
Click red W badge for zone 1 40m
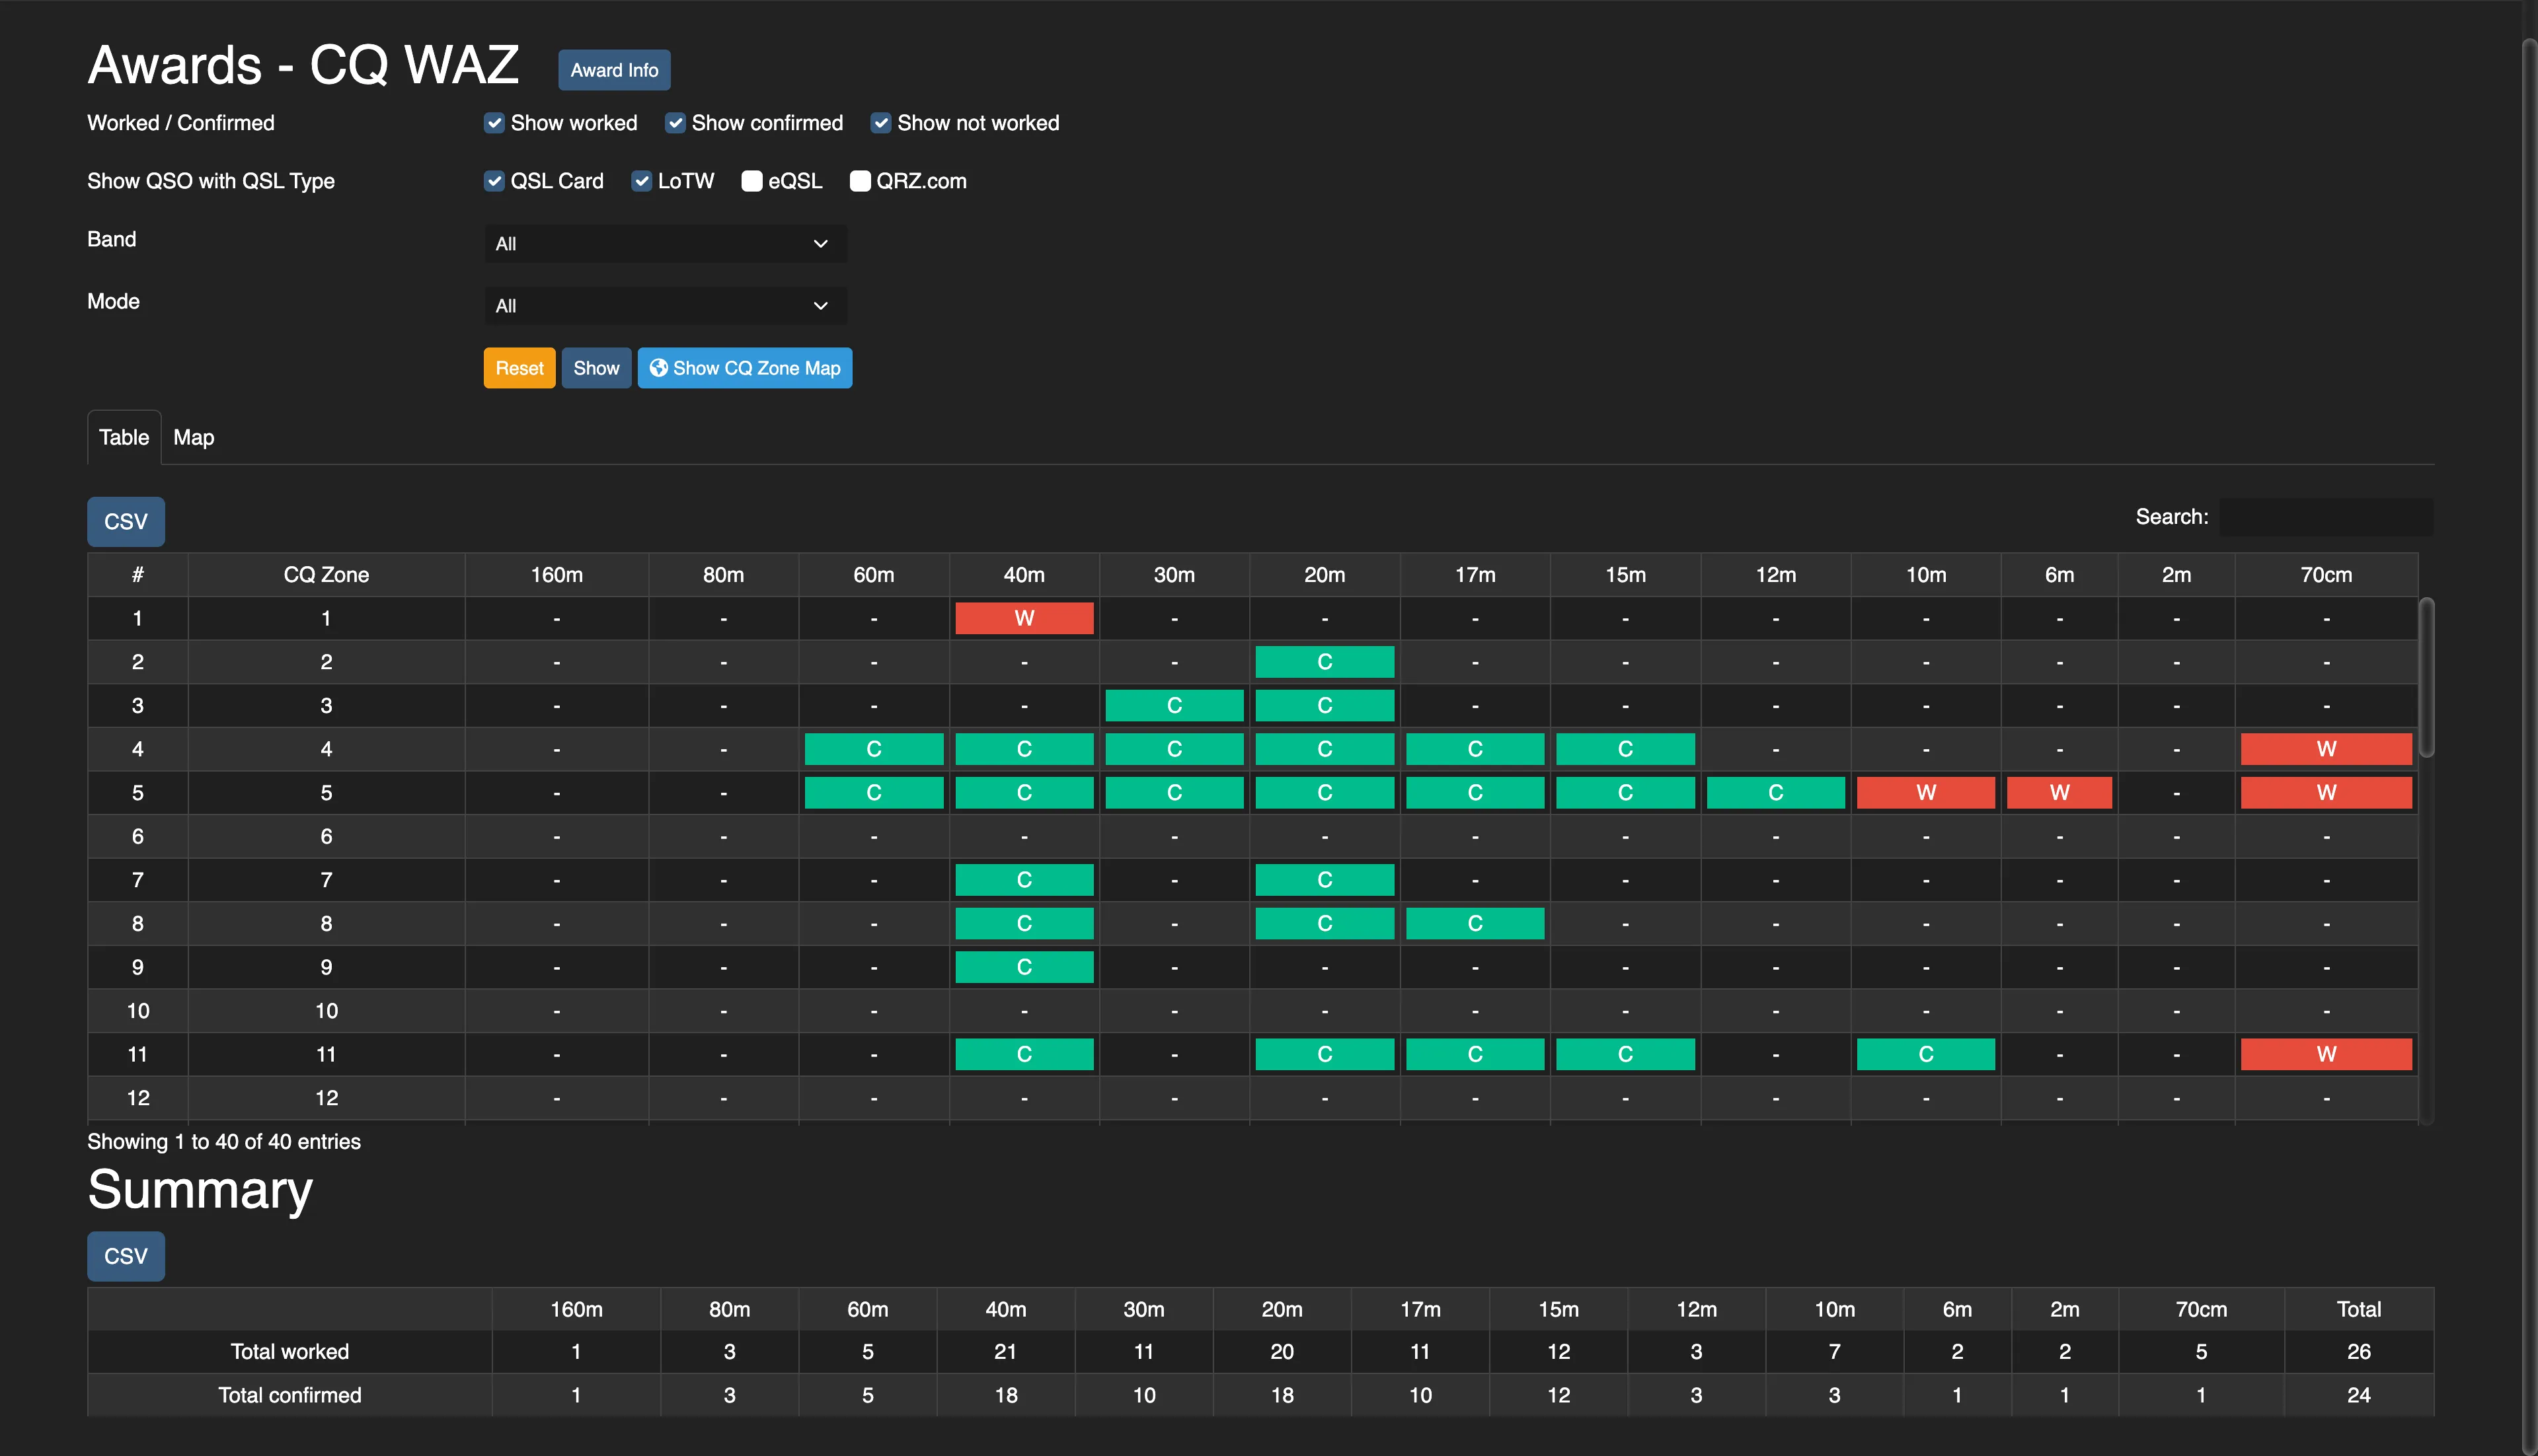point(1023,618)
